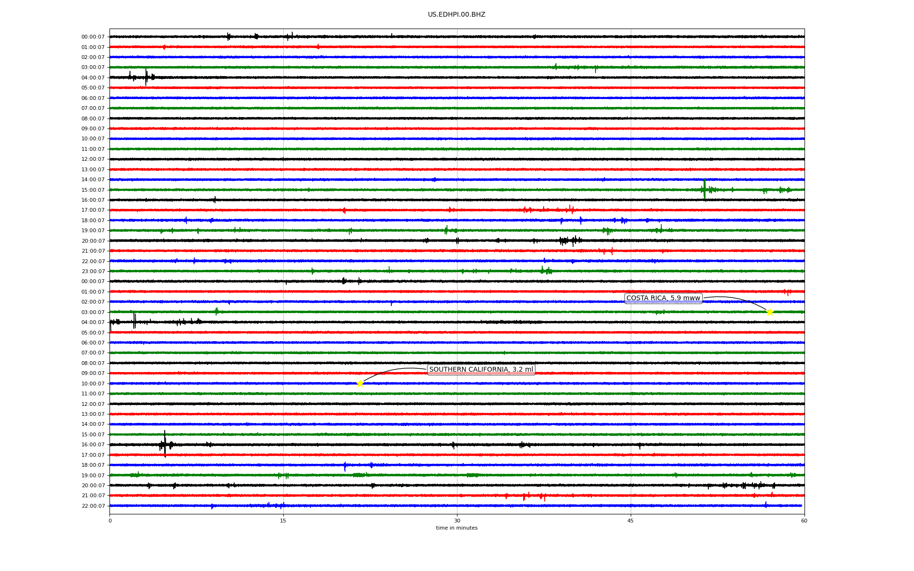Click the 45 tick on the x-axis
This screenshot has width=914, height=571.
631,521
